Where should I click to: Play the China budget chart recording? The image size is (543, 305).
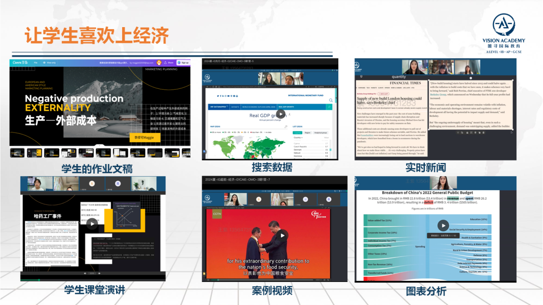[x=443, y=226]
